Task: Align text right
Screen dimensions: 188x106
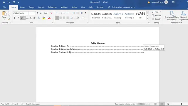Action: tap(64, 18)
